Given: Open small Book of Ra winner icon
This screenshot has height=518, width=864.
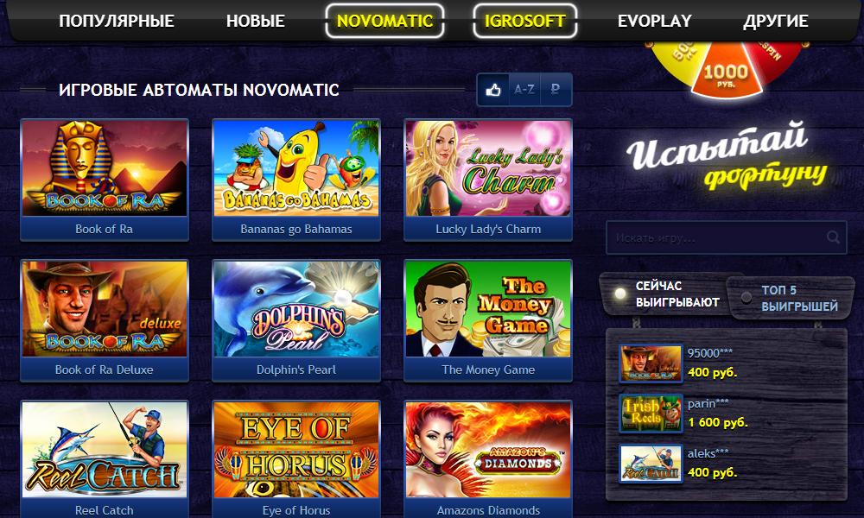Looking at the screenshot, I should (651, 363).
